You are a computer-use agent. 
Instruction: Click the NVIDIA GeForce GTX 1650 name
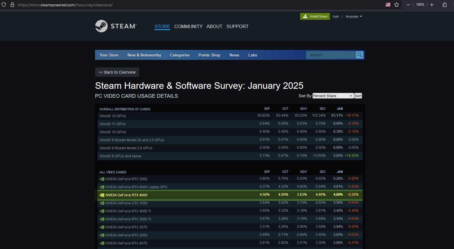[126, 203]
